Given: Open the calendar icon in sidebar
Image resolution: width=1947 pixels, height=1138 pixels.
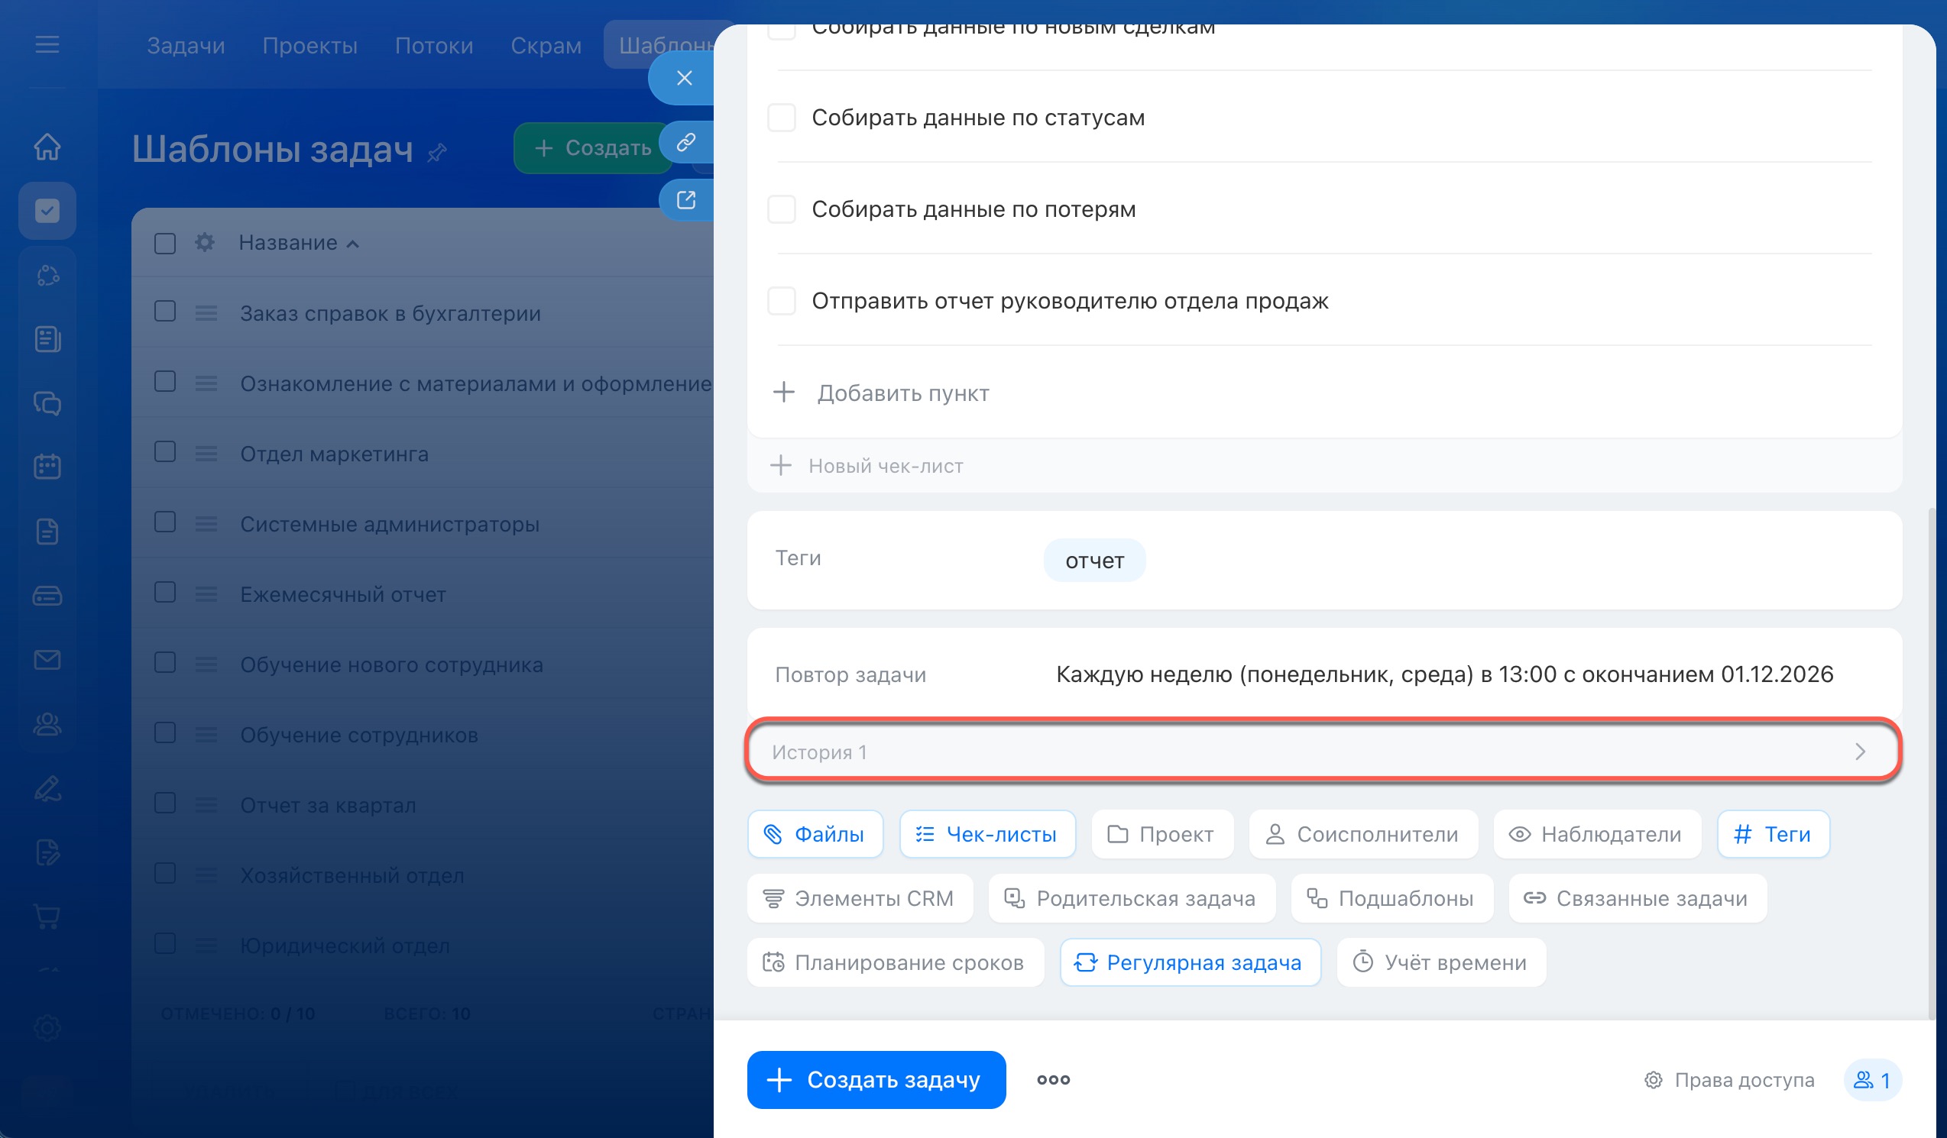Looking at the screenshot, I should 47,467.
